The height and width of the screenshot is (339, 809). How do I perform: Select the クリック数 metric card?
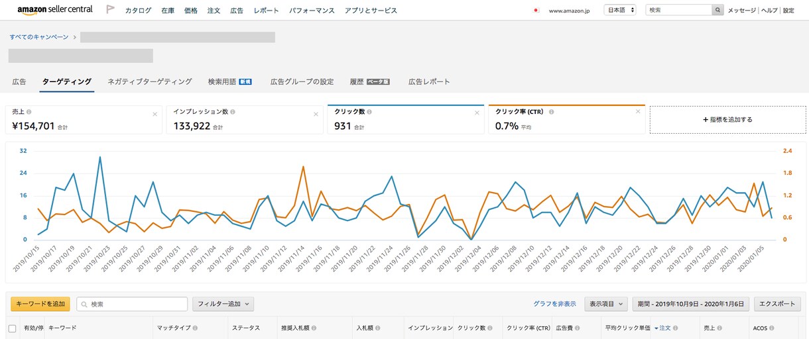pos(405,119)
